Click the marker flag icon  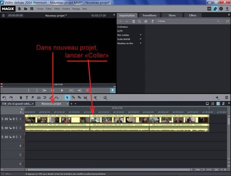point(33,98)
